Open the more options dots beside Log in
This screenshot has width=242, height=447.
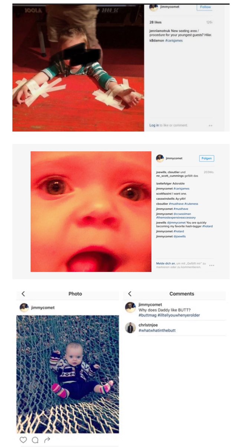[x=210, y=126]
